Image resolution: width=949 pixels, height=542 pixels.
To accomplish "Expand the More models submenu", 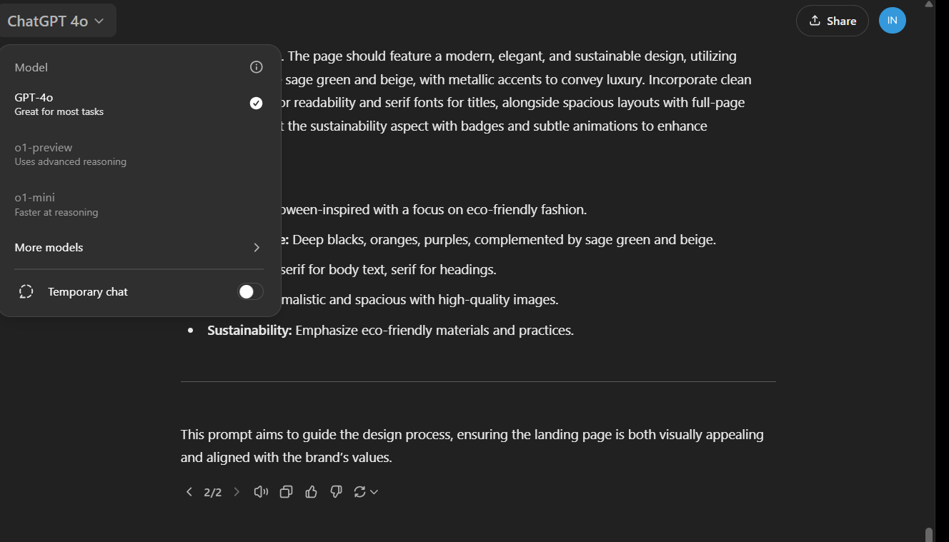I will pyautogui.click(x=139, y=247).
